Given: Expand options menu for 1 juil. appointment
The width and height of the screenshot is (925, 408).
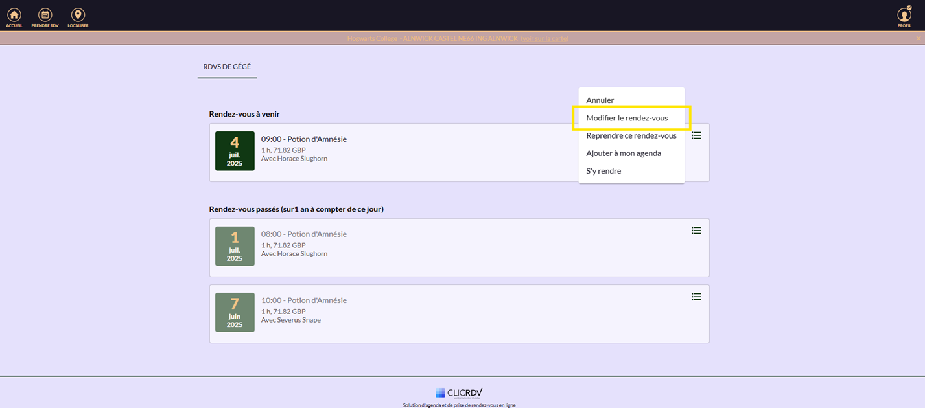Looking at the screenshot, I should (x=696, y=231).
